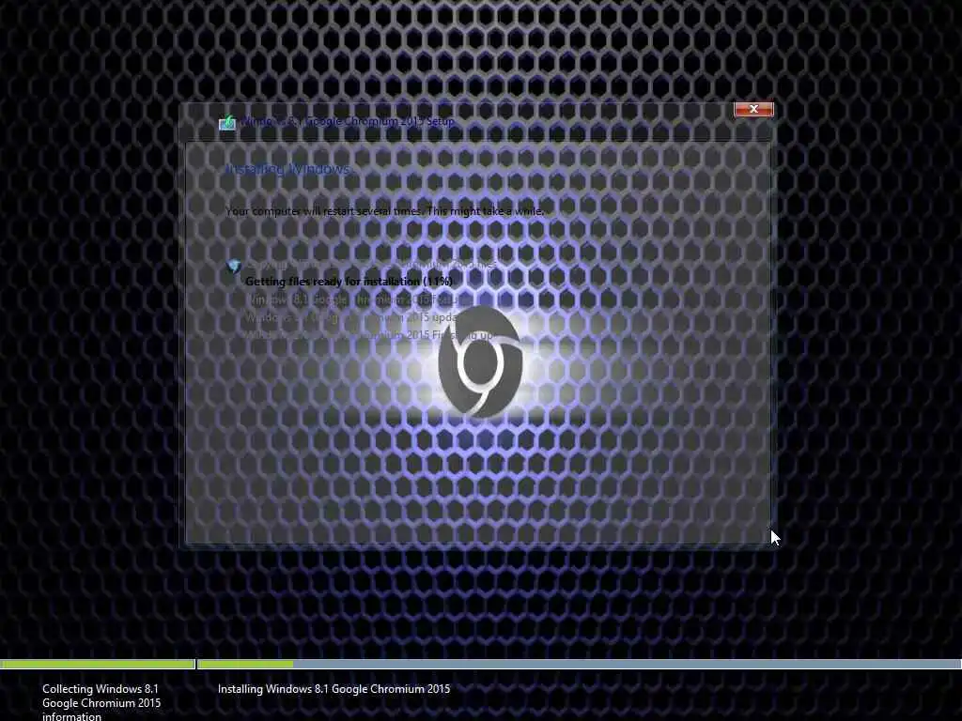Click the Setup window title text
This screenshot has height=721, width=962.
click(x=348, y=121)
